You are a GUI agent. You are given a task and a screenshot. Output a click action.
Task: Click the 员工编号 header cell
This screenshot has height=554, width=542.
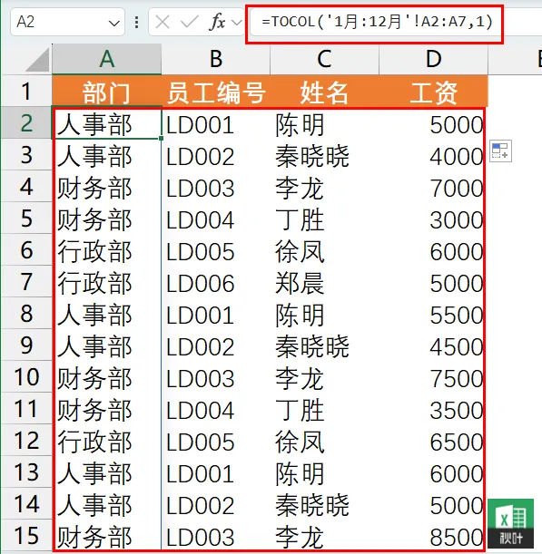point(216,91)
